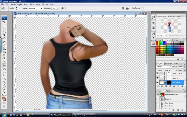187x117 pixels.
Task: Open girl folder in taskbar
Action: pyautogui.click(x=38, y=115)
